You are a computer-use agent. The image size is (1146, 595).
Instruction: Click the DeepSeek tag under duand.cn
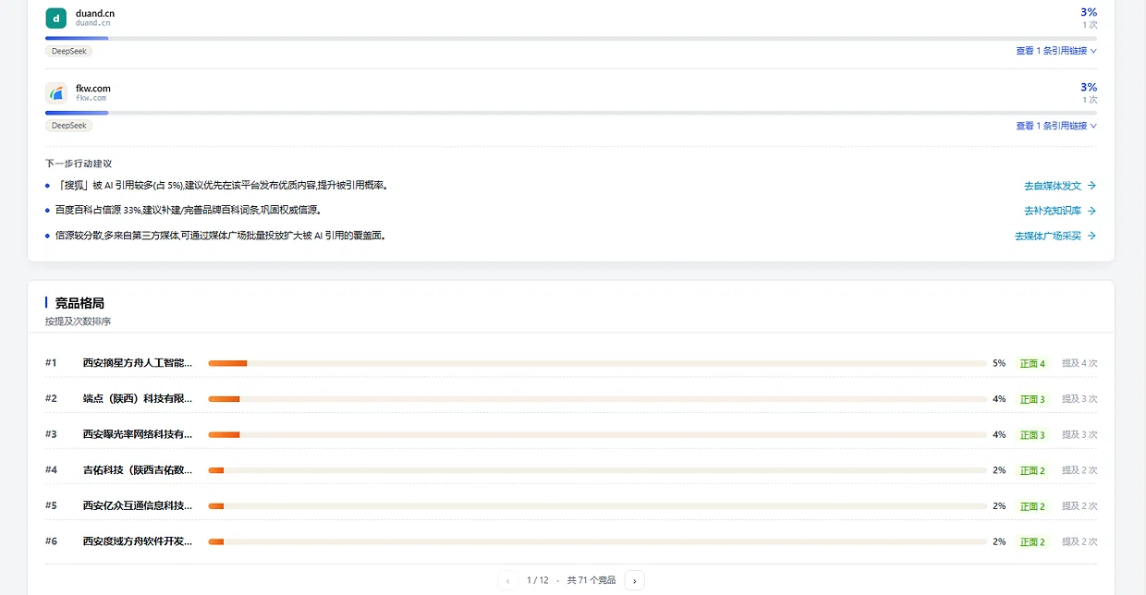pyautogui.click(x=69, y=51)
